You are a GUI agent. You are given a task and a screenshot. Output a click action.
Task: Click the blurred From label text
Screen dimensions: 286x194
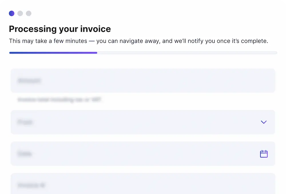pos(25,122)
